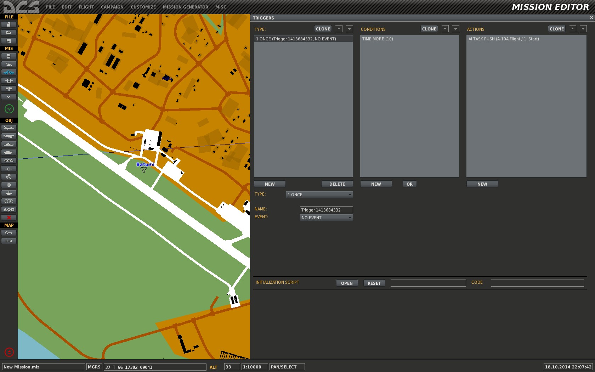This screenshot has width=595, height=372.
Task: Select the airplane group placement tool
Action: 9,128
